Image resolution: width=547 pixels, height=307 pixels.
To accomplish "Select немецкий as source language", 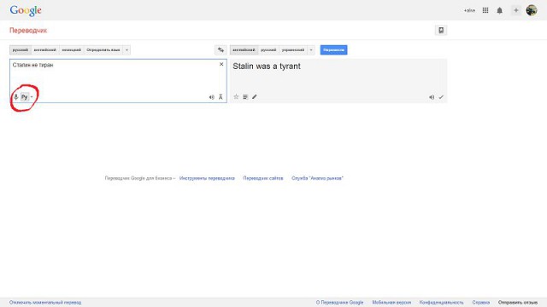I will point(71,49).
